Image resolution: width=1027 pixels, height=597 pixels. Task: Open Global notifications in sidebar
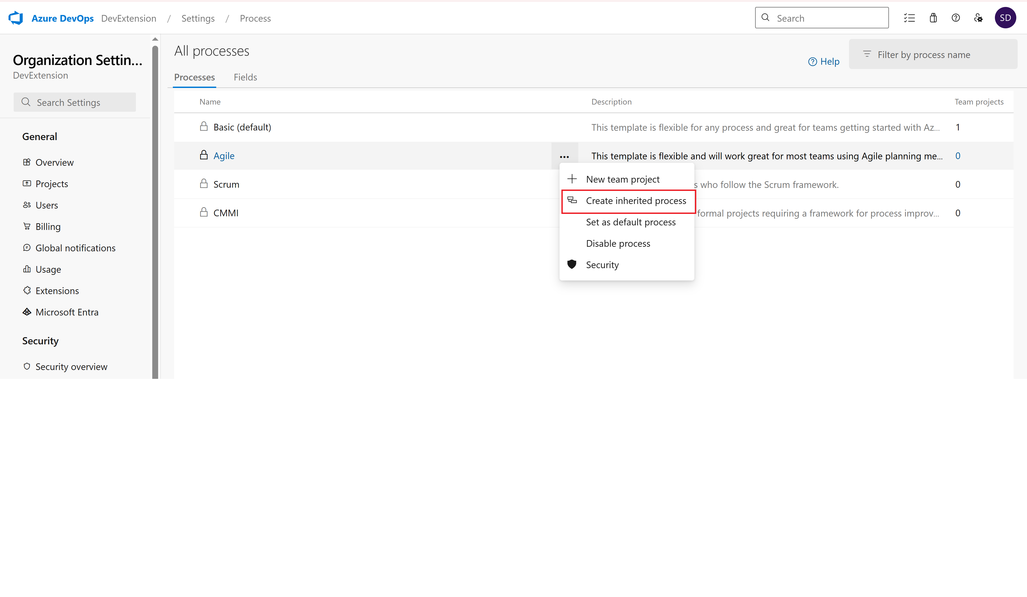pos(75,248)
